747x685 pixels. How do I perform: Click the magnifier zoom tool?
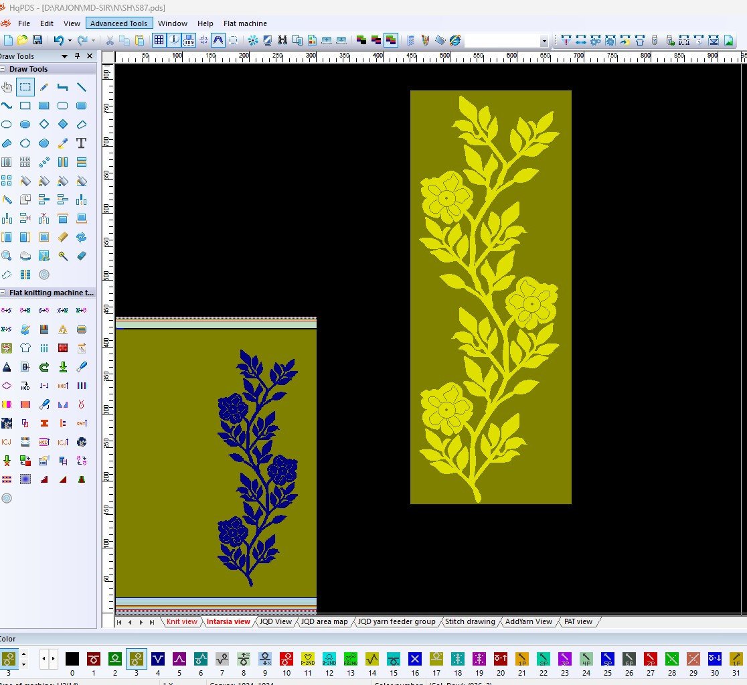click(x=7, y=256)
